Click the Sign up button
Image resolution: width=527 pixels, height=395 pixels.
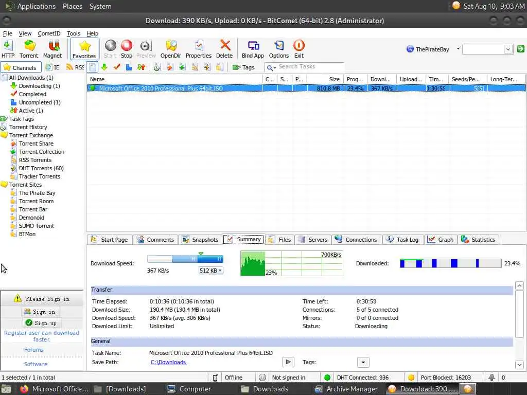41,323
